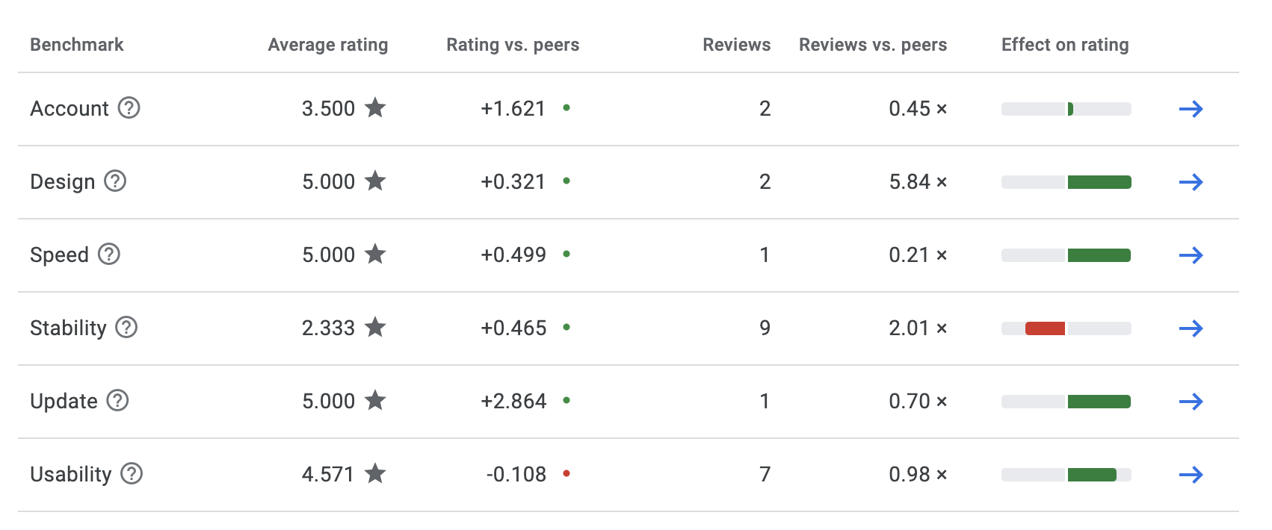This screenshot has width=1272, height=530.
Task: Click help icon next to Update
Action: tap(117, 401)
